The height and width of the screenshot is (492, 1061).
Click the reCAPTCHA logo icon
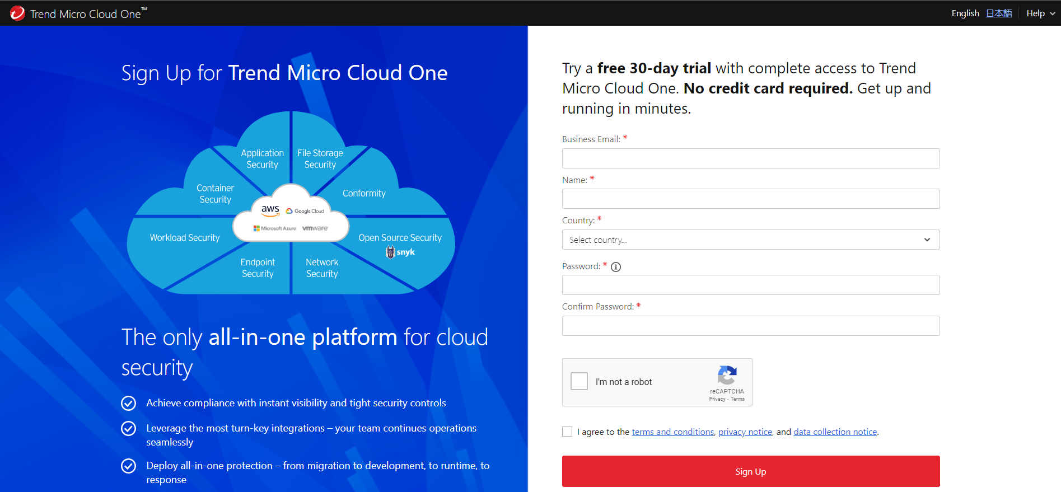tap(727, 375)
